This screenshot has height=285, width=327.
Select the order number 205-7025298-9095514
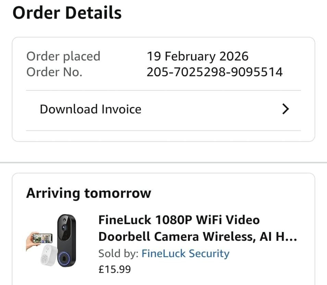click(214, 72)
